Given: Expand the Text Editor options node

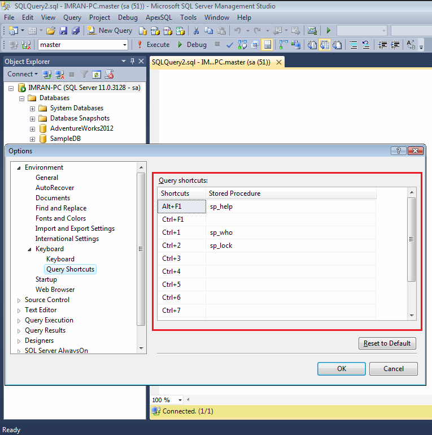Looking at the screenshot, I should click(x=19, y=311).
